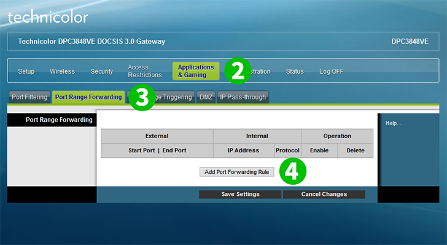Select the Port Range Forwarding tab
Screen dimensions: 447x245
tap(88, 97)
